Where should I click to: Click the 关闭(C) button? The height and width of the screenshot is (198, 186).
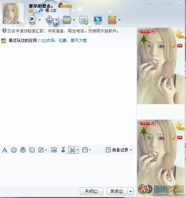tap(91, 191)
